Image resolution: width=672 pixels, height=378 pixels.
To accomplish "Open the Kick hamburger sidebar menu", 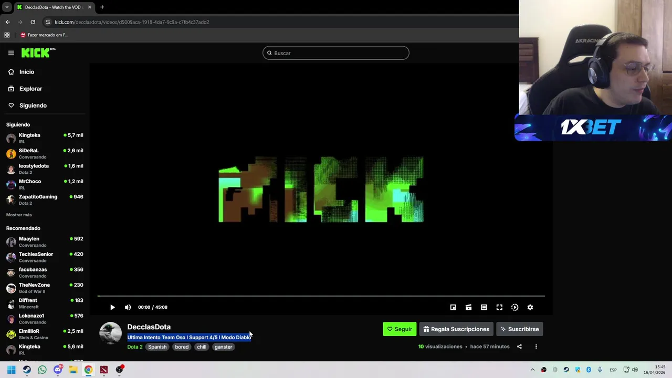I will click(x=11, y=53).
